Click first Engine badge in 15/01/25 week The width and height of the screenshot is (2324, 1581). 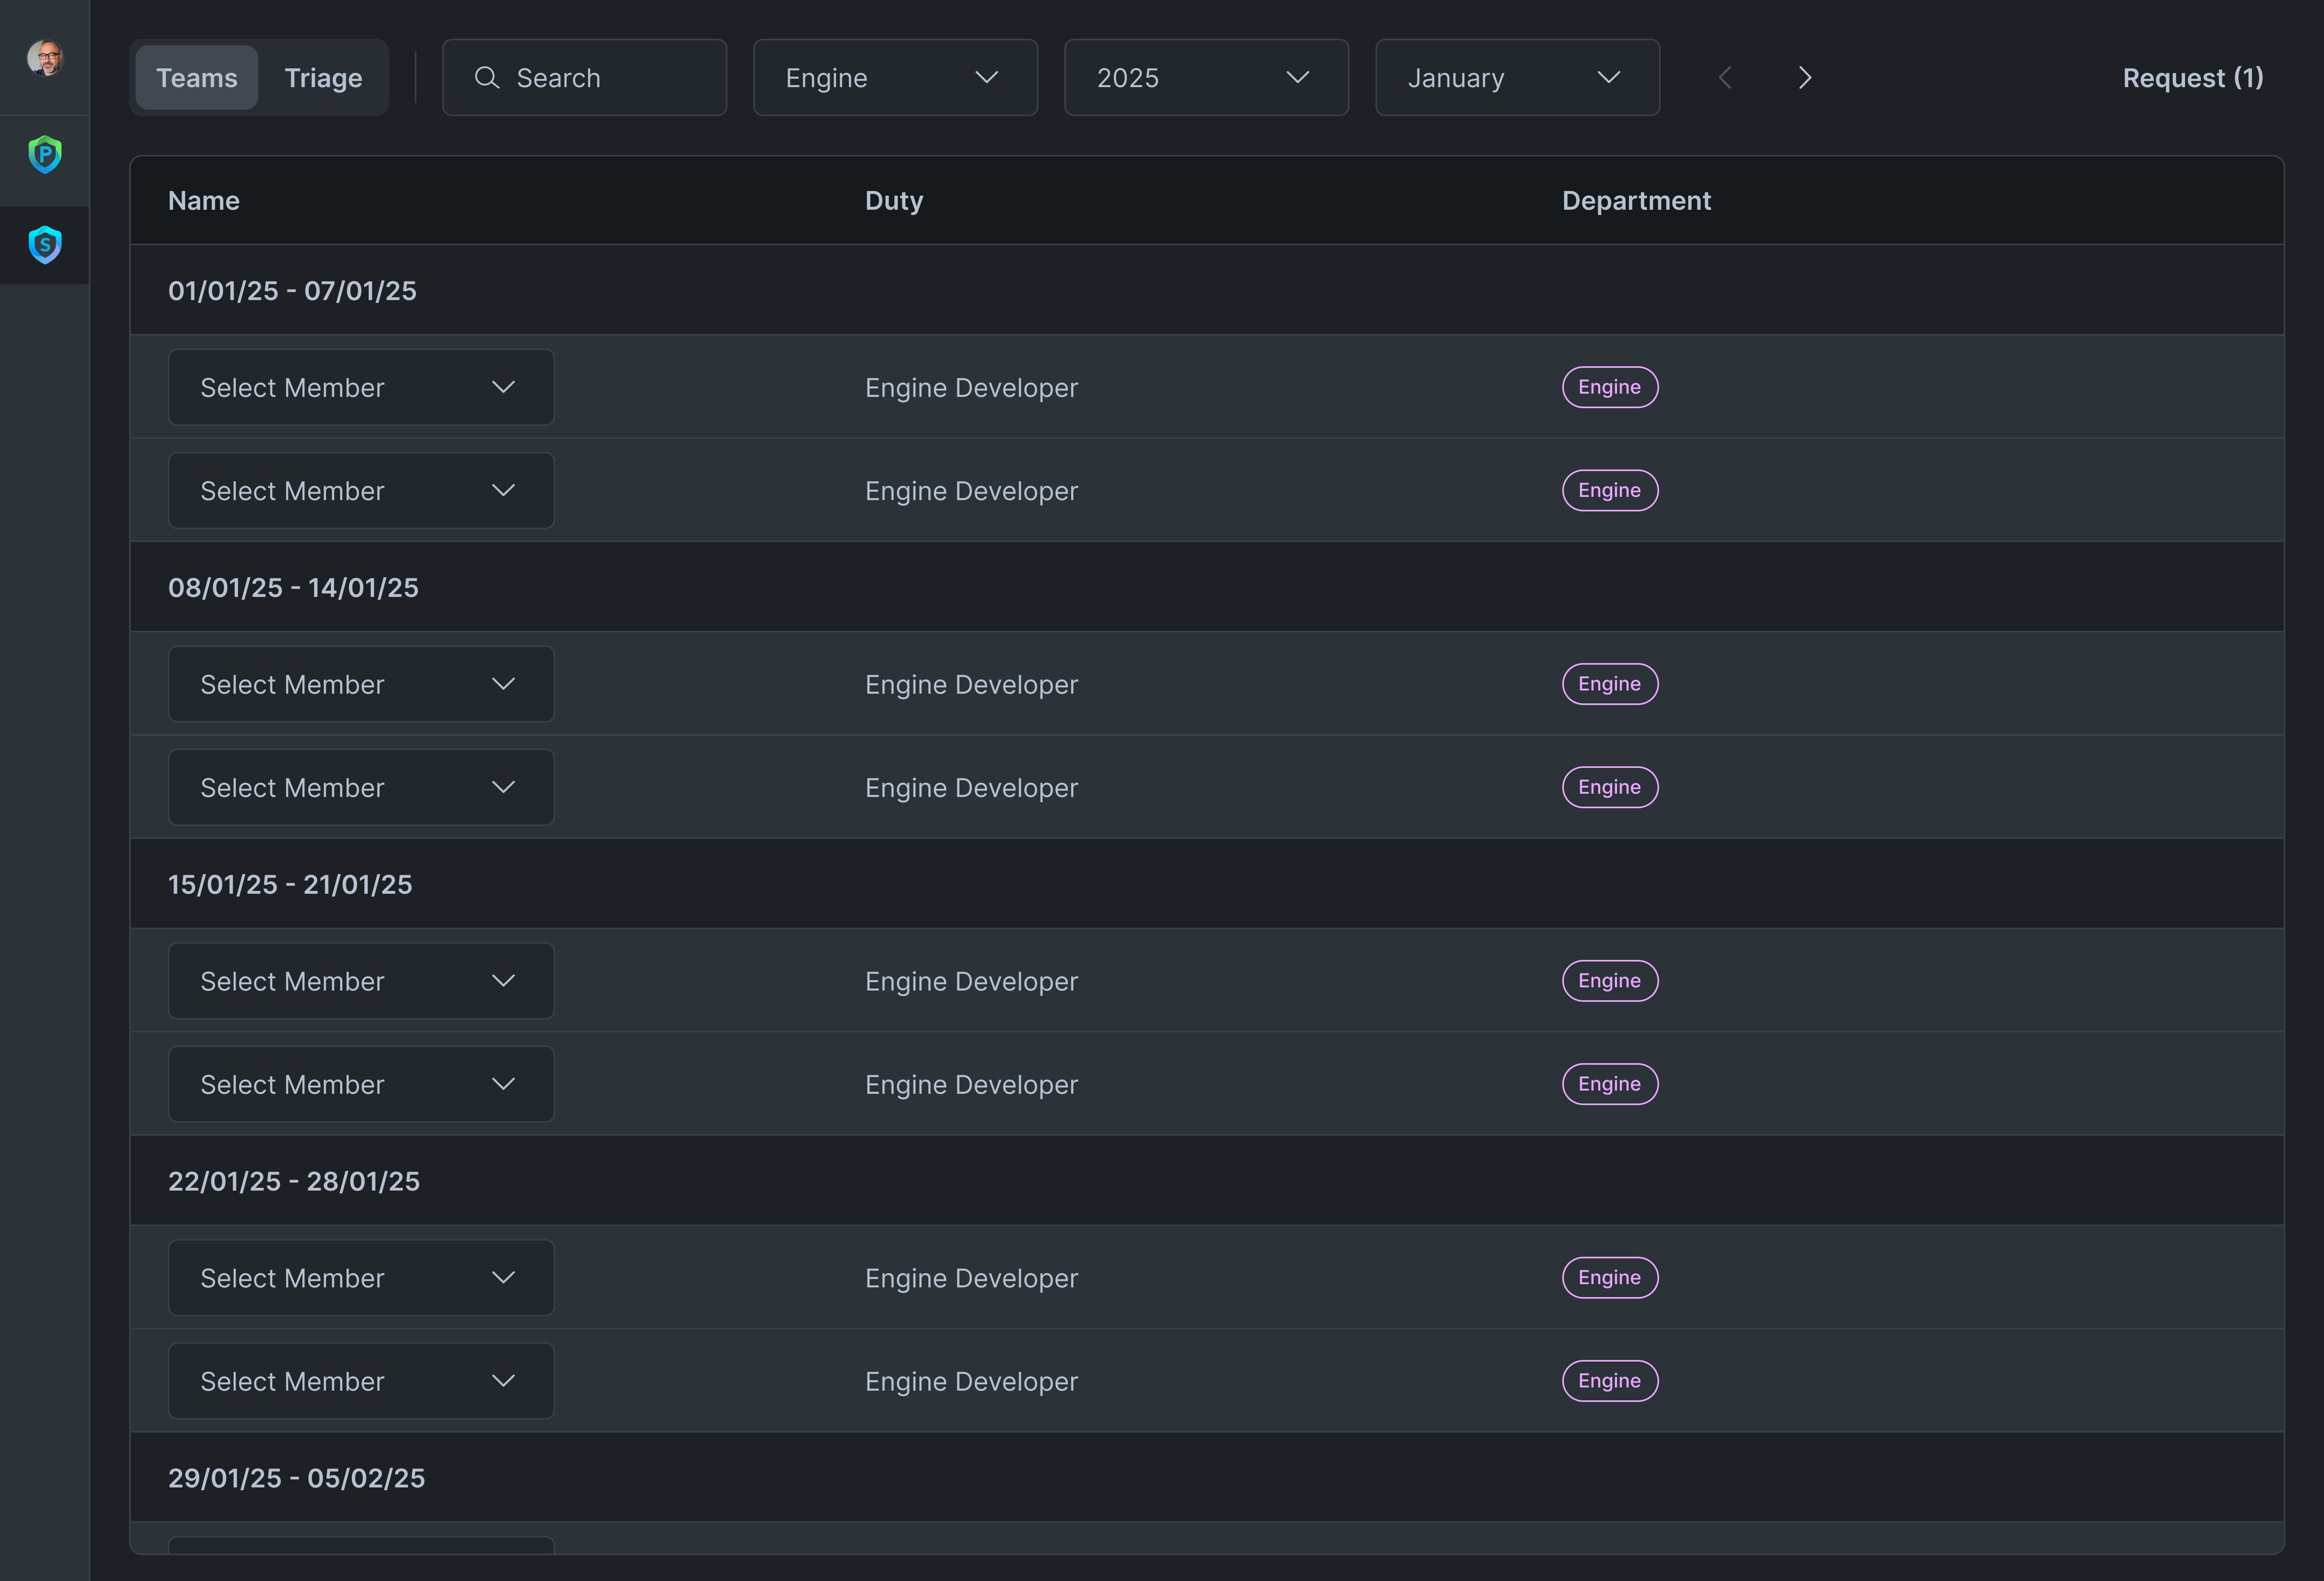(1610, 981)
